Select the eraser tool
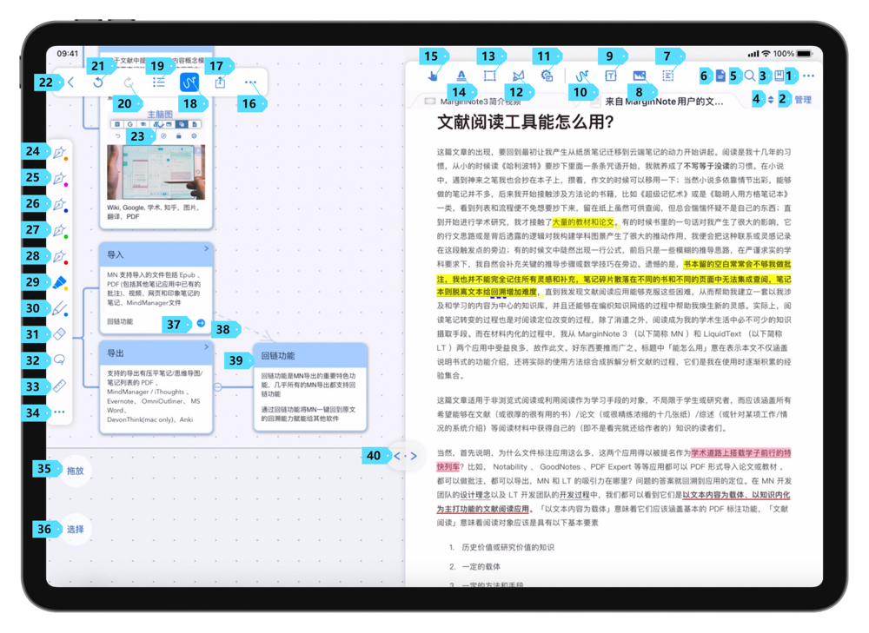This screenshot has width=869, height=633. [60, 334]
